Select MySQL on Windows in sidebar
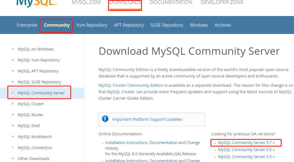Viewport: 294px width, 162px height. tap(36, 49)
